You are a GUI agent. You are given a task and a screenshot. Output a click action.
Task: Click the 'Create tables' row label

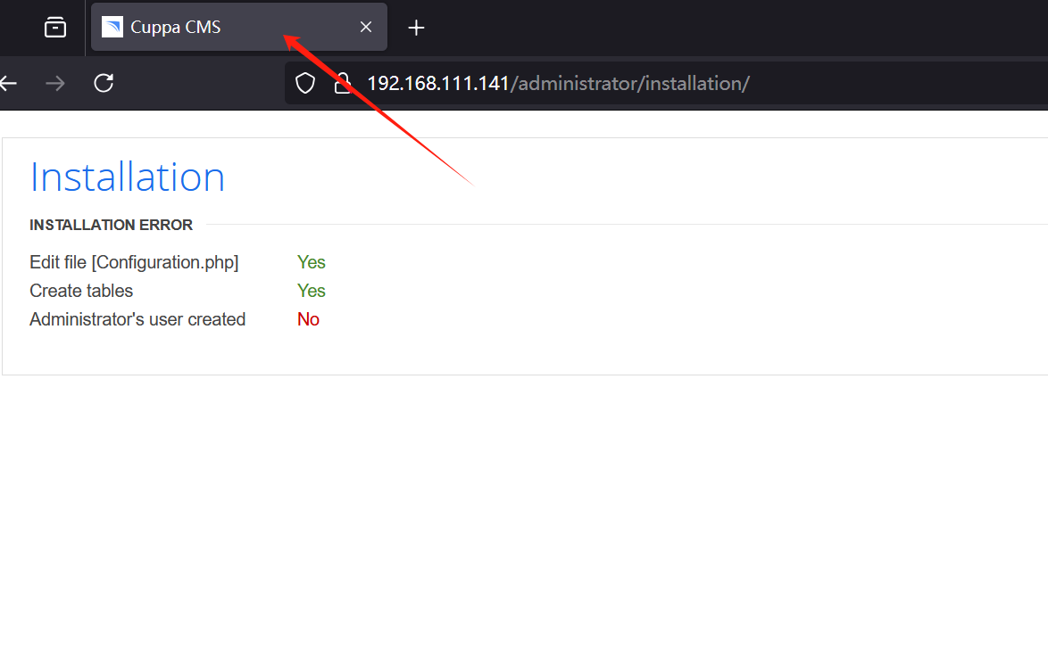pos(81,291)
